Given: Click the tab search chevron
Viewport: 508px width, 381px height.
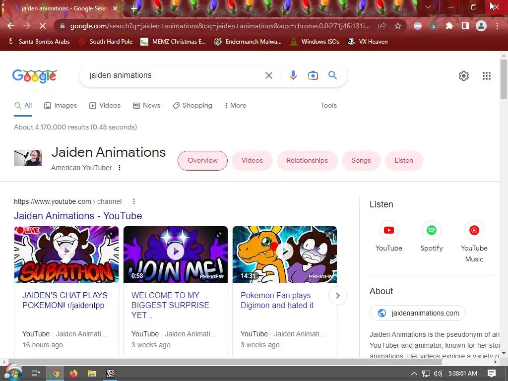Looking at the screenshot, I should [x=428, y=7].
